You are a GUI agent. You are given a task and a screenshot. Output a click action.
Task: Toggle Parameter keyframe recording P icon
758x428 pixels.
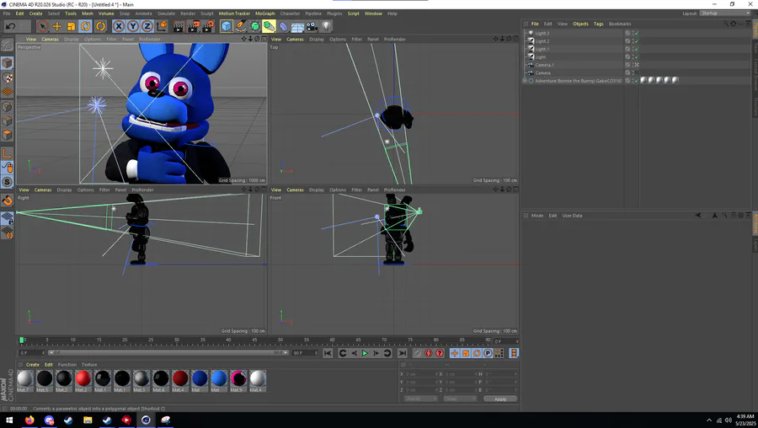tap(488, 354)
